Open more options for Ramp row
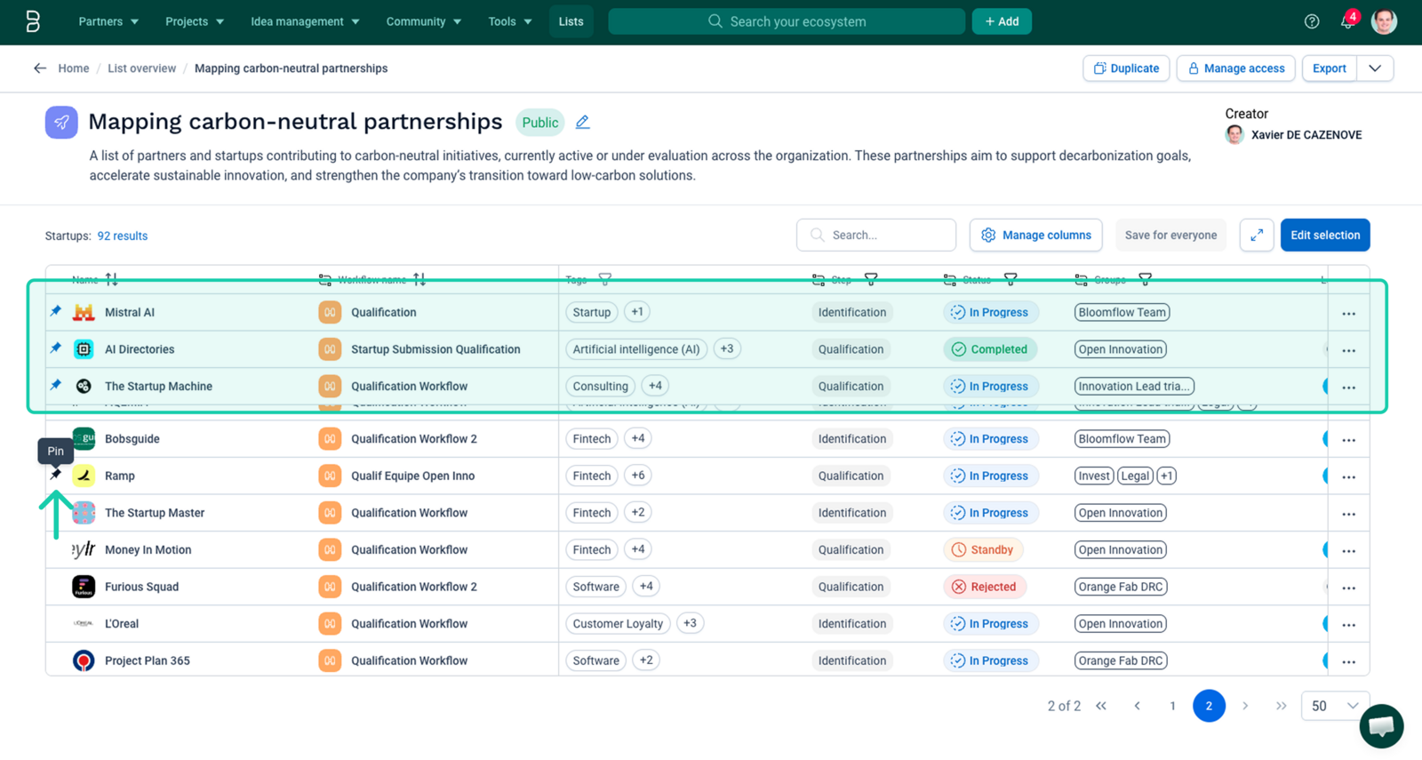Image resolution: width=1422 pixels, height=760 pixels. pos(1349,477)
